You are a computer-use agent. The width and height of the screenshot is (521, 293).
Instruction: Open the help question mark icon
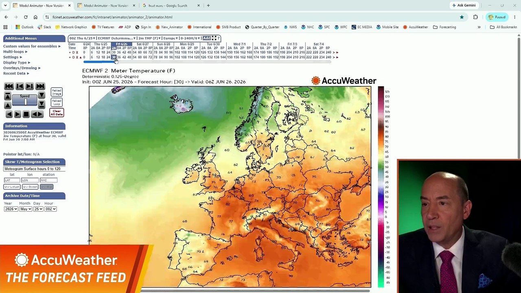coord(219,38)
